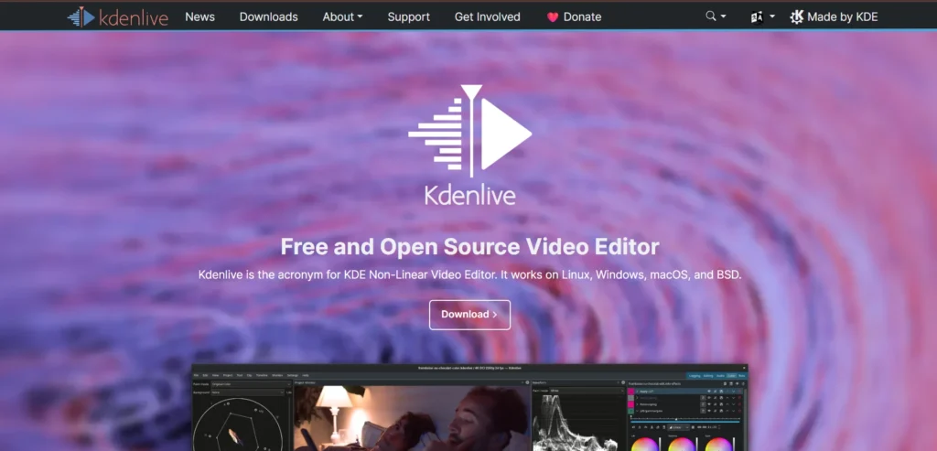Screen dimensions: 937x451
Task: Open the Downloads nav item
Action: (x=268, y=16)
